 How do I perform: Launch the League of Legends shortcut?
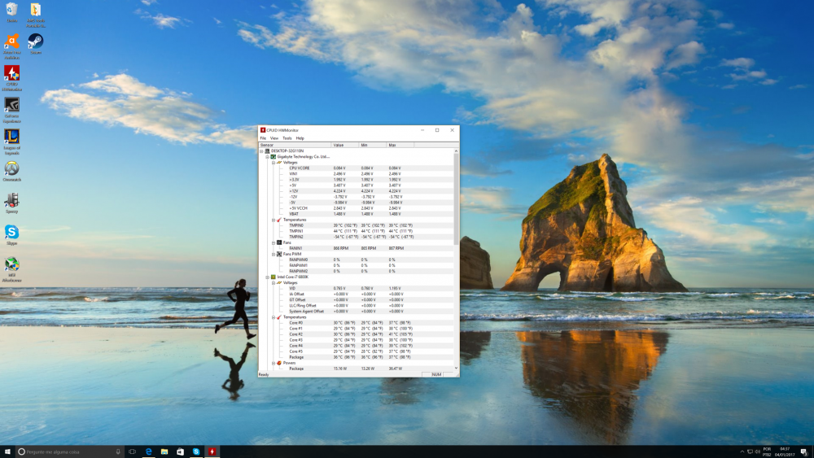(11, 137)
